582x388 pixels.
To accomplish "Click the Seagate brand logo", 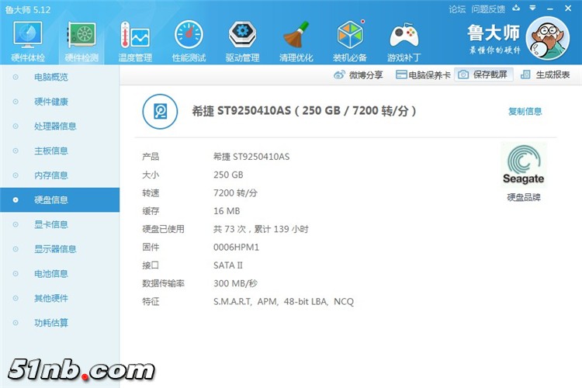I will coord(523,165).
